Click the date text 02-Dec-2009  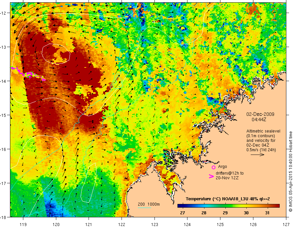coord(260,114)
